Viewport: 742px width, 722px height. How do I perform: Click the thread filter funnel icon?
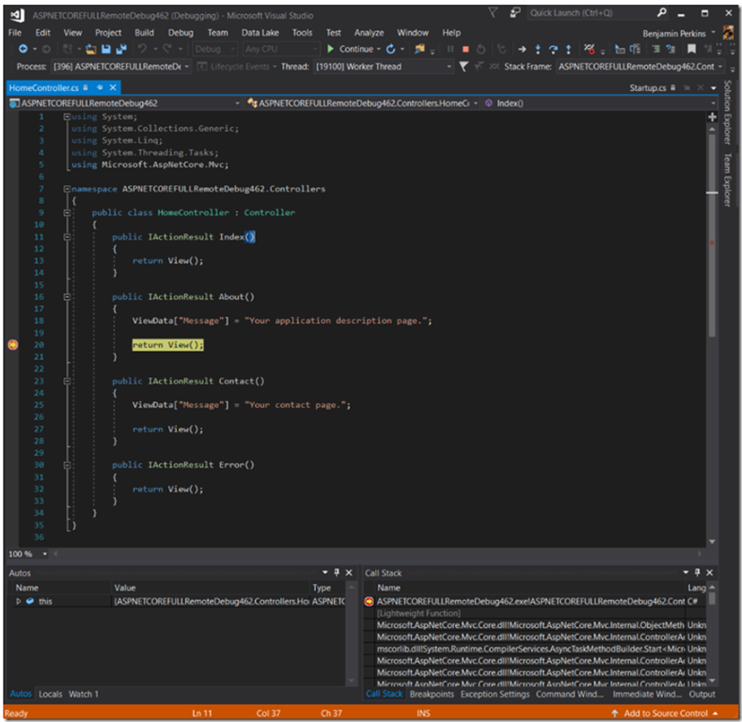(464, 67)
